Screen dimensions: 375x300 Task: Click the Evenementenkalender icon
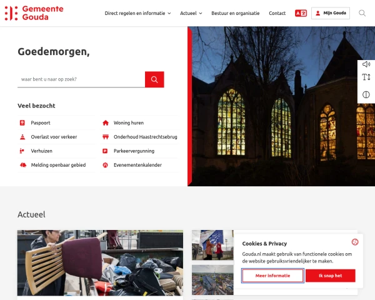(105, 165)
